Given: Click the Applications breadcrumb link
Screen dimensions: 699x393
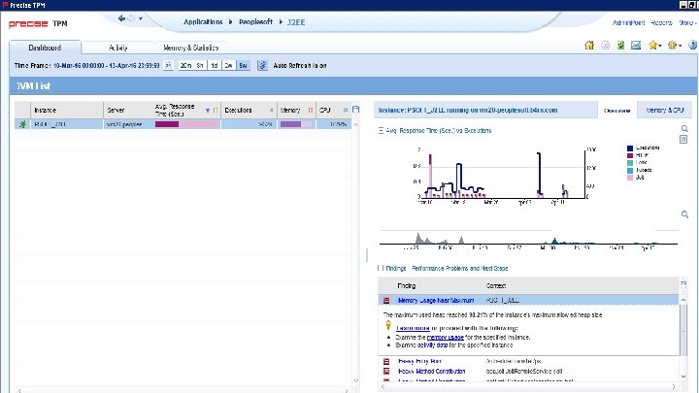Looking at the screenshot, I should (203, 21).
